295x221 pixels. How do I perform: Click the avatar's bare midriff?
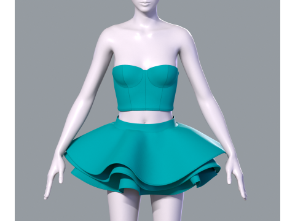[x=146, y=117]
